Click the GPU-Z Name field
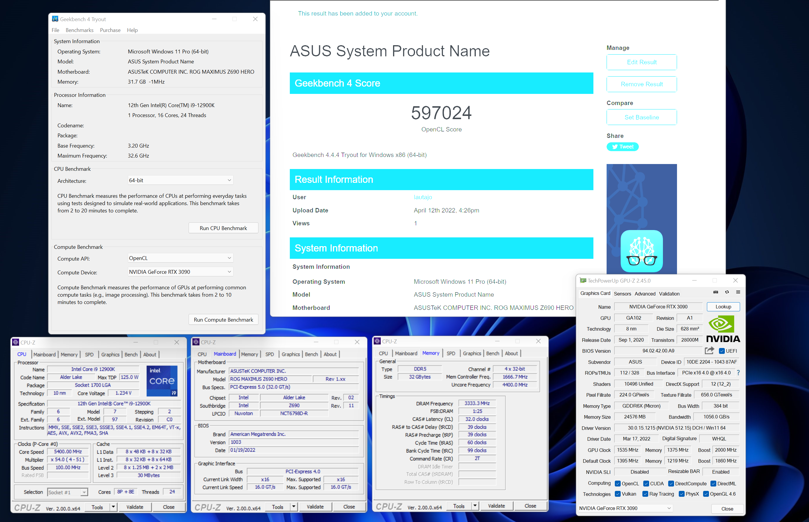Screen dimensions: 809x522 tap(658, 307)
